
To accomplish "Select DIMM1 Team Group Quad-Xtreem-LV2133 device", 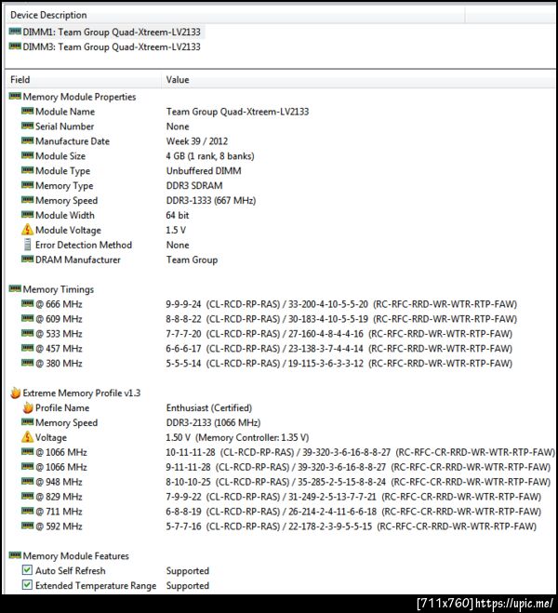I will point(105,32).
